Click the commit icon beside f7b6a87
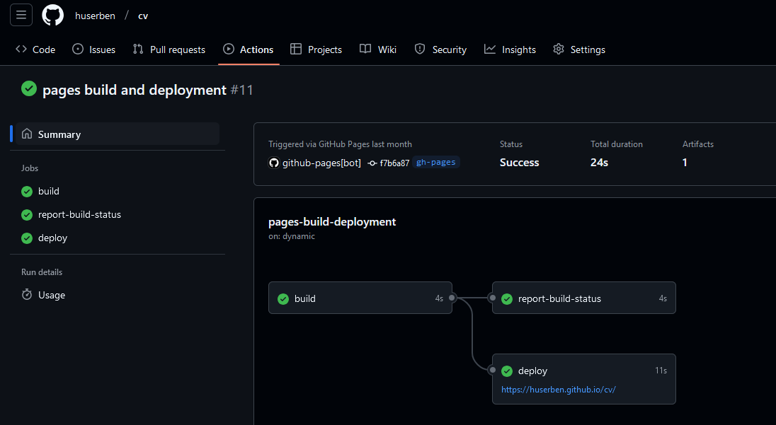 coord(372,163)
